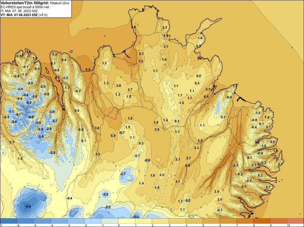Screen dimensions: 304x227
Task: Click the coldest value '-6.6' on the map
Action: 28,206
